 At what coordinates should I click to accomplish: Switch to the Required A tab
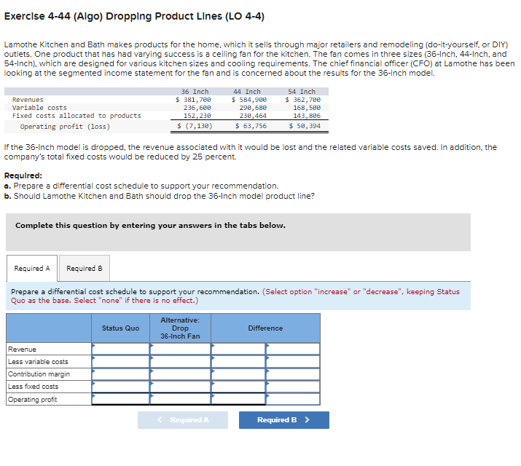click(32, 268)
